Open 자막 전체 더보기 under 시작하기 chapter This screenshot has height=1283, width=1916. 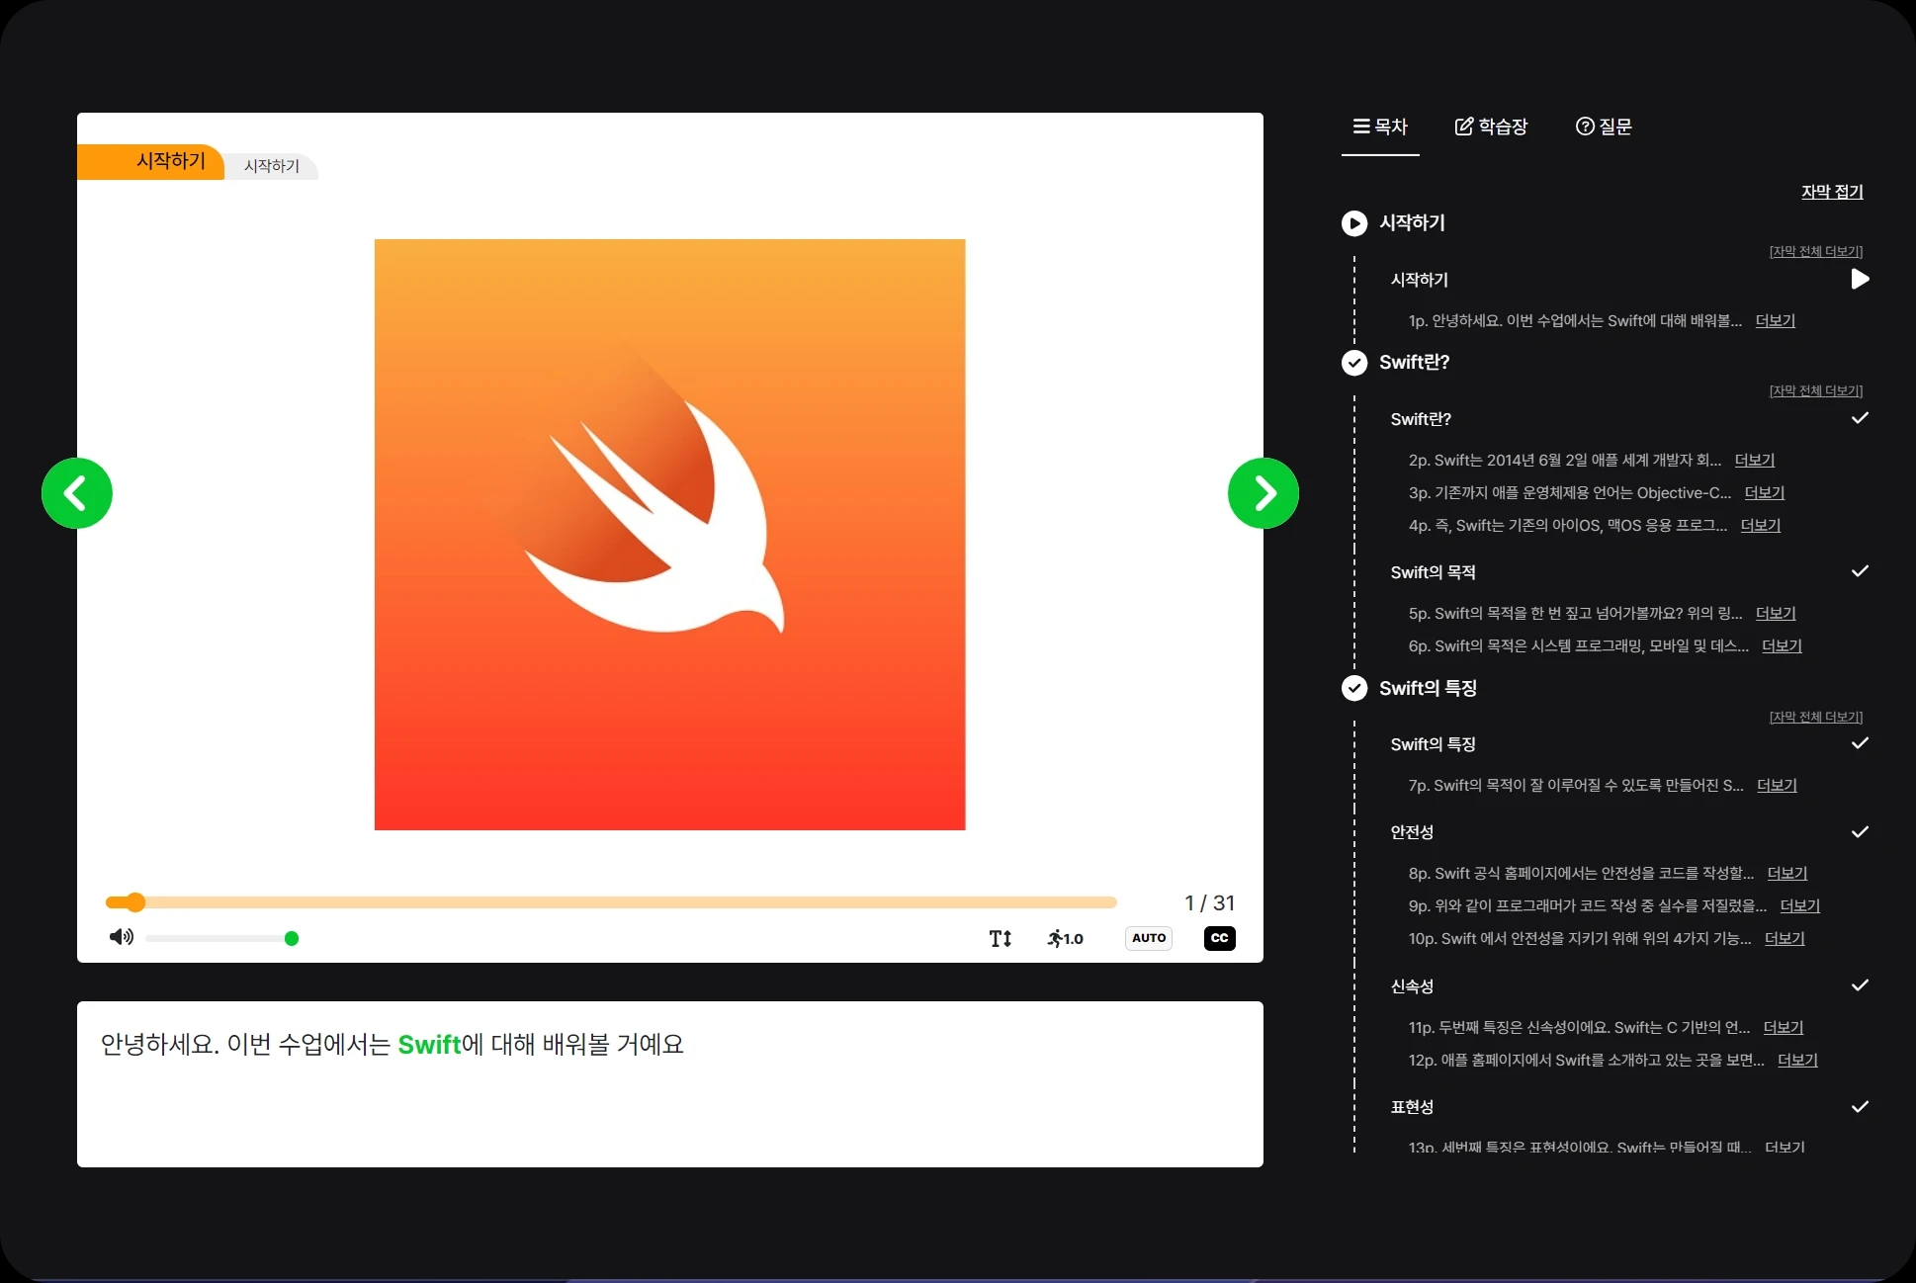click(1816, 252)
